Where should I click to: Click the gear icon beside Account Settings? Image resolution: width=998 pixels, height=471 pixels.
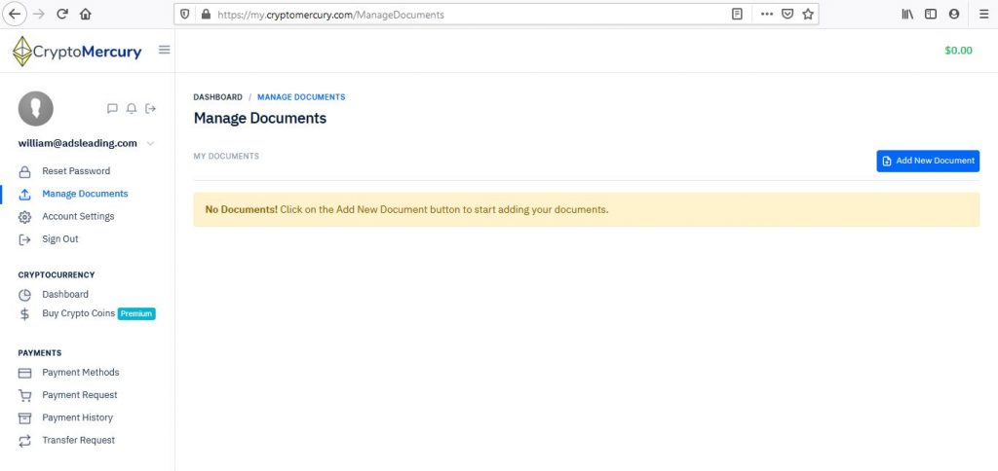(x=24, y=217)
